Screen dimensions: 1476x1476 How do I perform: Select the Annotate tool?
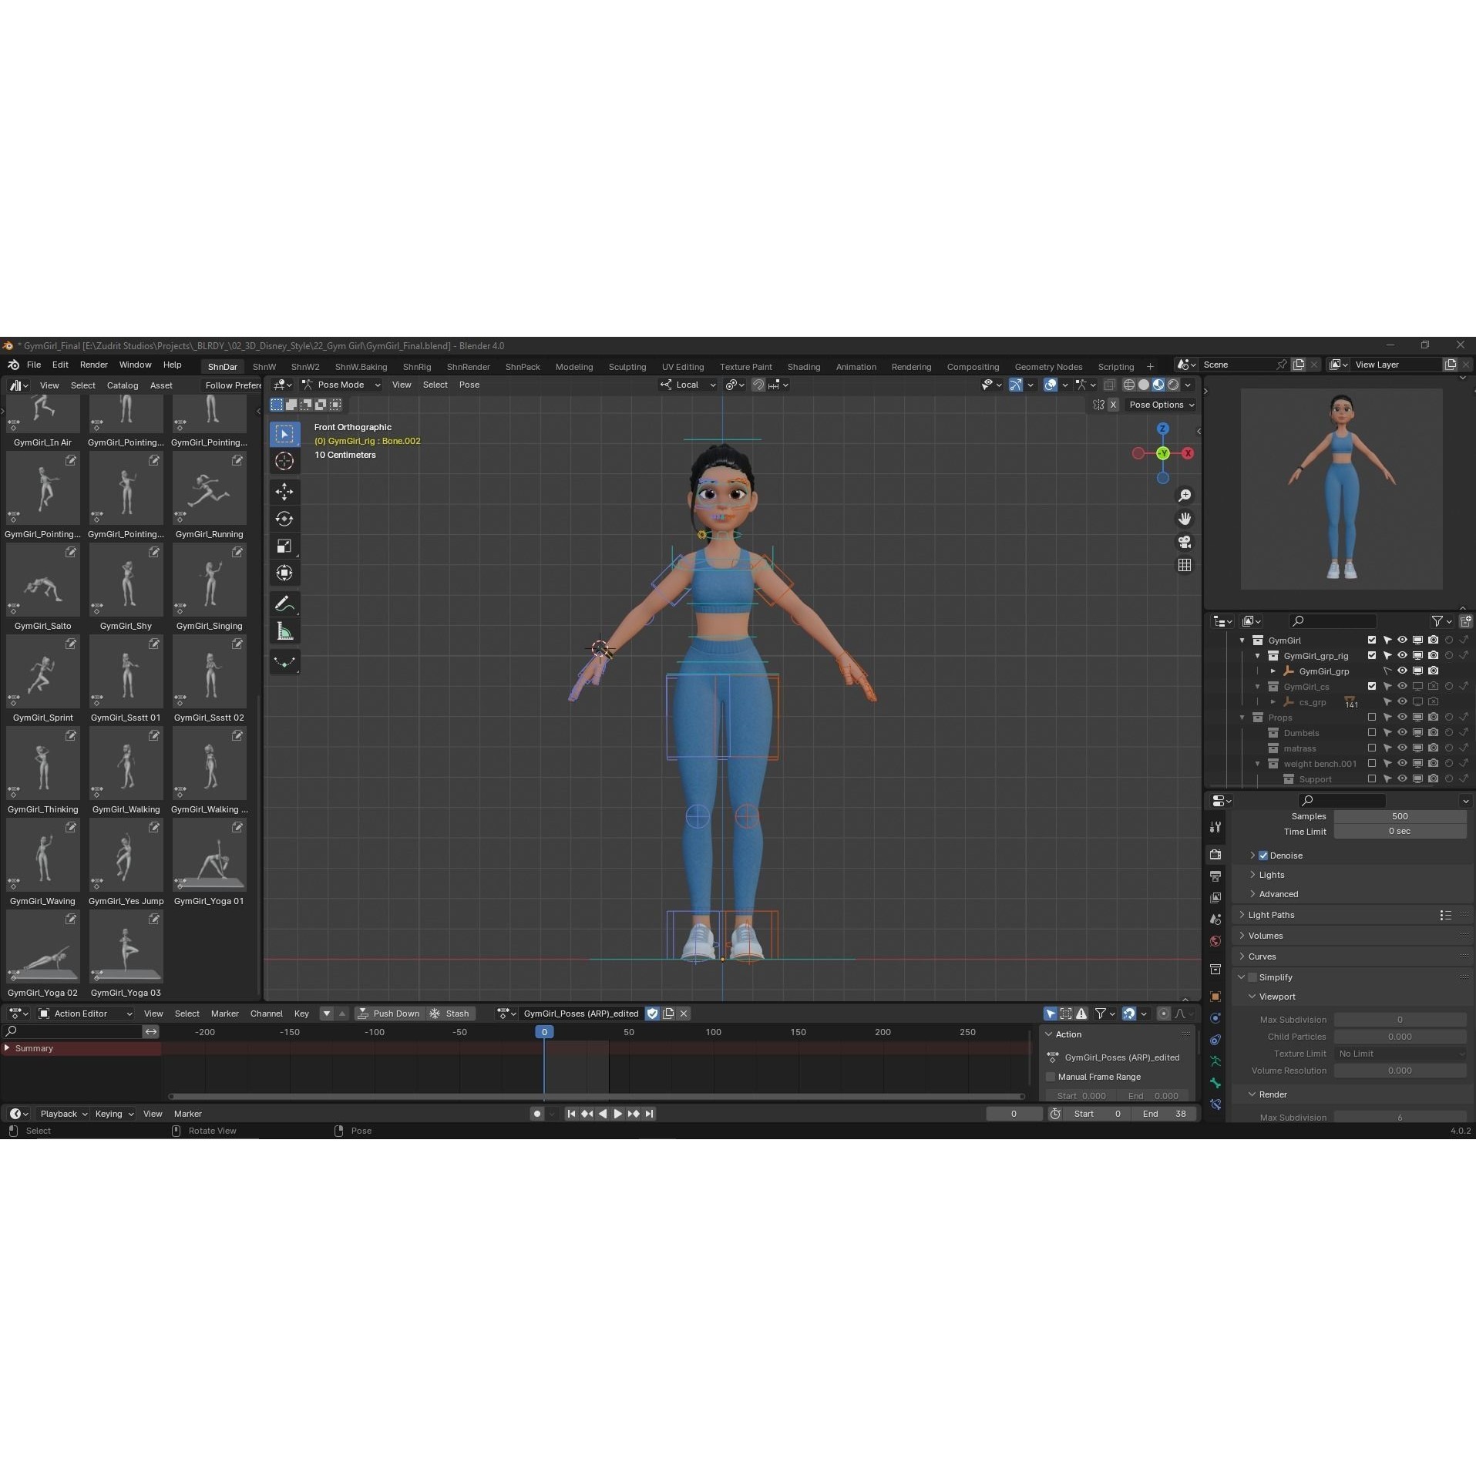[x=284, y=604]
